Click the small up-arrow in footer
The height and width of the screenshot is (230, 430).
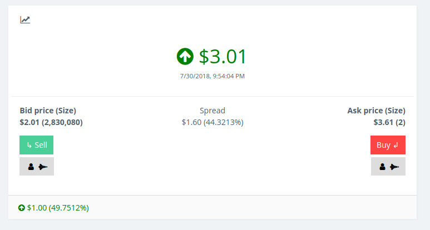(x=21, y=208)
